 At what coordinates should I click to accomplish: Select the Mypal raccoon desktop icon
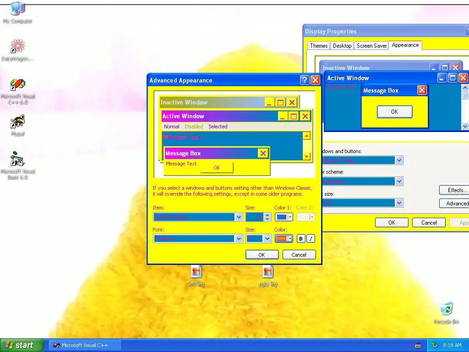(x=18, y=126)
